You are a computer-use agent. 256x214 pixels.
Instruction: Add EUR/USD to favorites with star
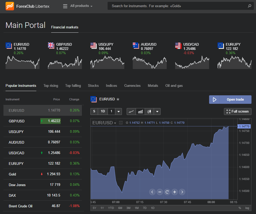118,99
